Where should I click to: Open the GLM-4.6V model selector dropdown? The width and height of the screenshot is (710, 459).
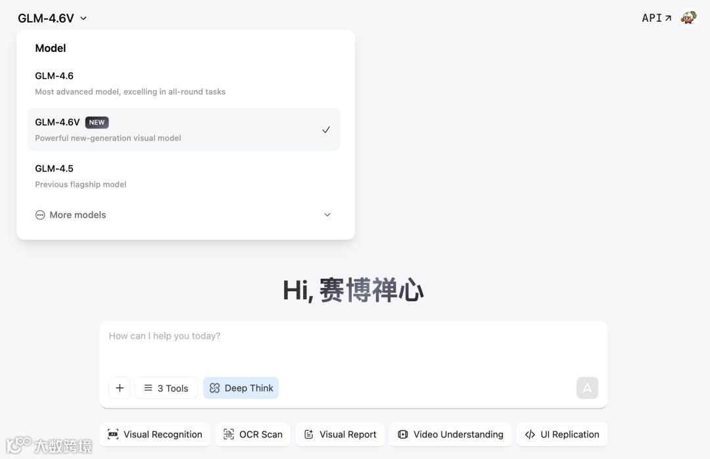click(52, 18)
